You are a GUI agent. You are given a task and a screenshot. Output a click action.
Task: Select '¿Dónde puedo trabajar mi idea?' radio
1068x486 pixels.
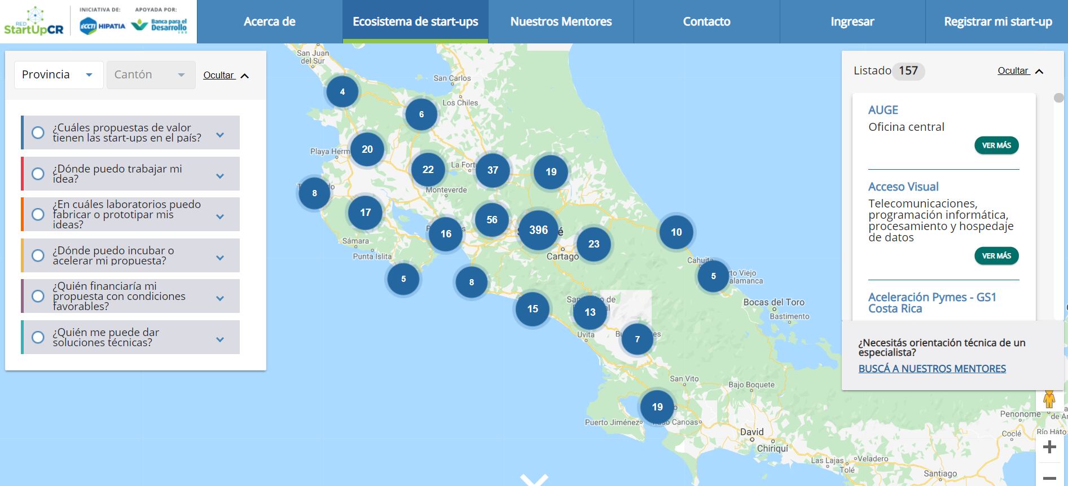click(x=38, y=174)
